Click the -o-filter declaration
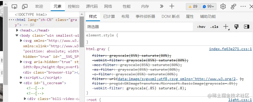253x102 pixels. [x=135, y=74]
